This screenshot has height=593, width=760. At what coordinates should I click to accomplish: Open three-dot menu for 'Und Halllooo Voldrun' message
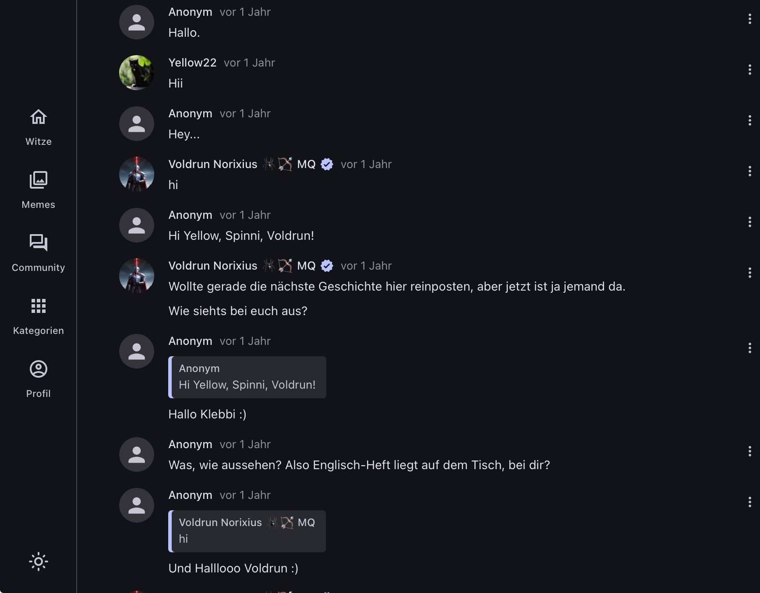click(749, 502)
